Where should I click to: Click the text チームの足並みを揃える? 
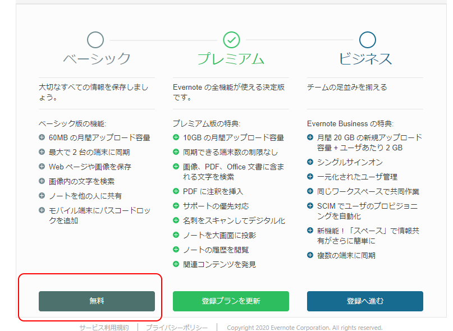pos(347,87)
